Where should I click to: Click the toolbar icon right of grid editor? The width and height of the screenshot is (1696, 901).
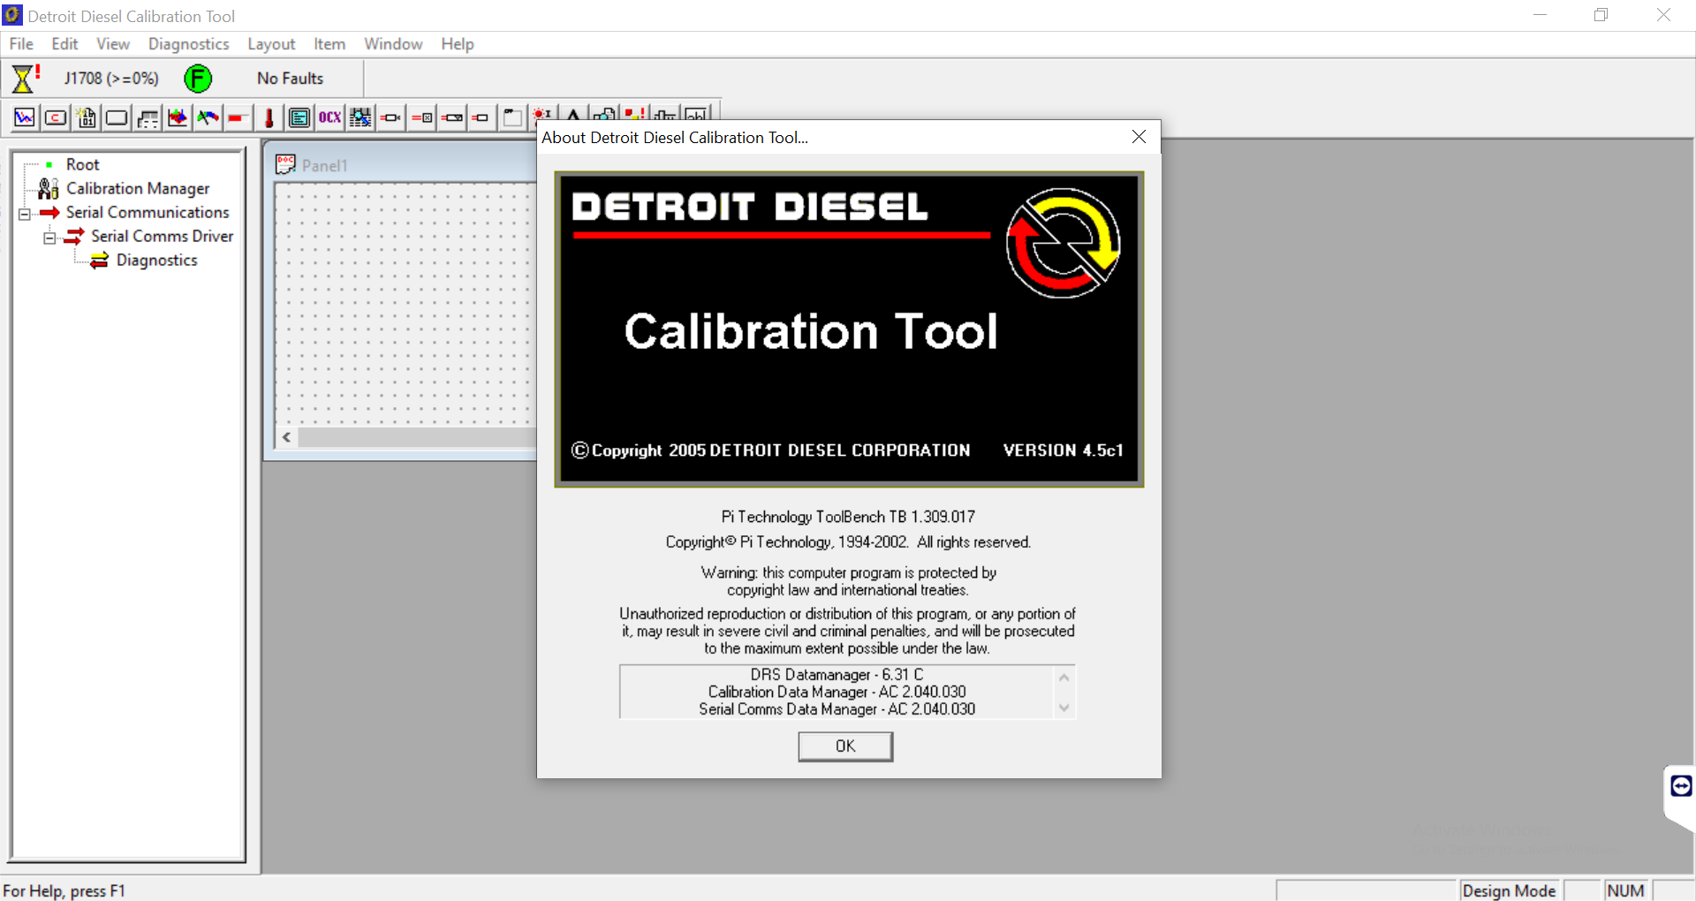(x=390, y=117)
